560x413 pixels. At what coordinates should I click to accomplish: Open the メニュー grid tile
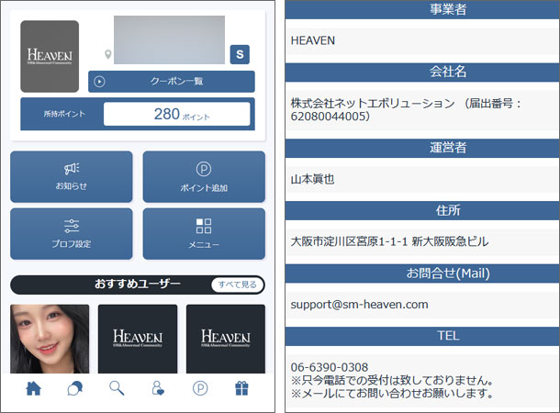[x=204, y=233]
